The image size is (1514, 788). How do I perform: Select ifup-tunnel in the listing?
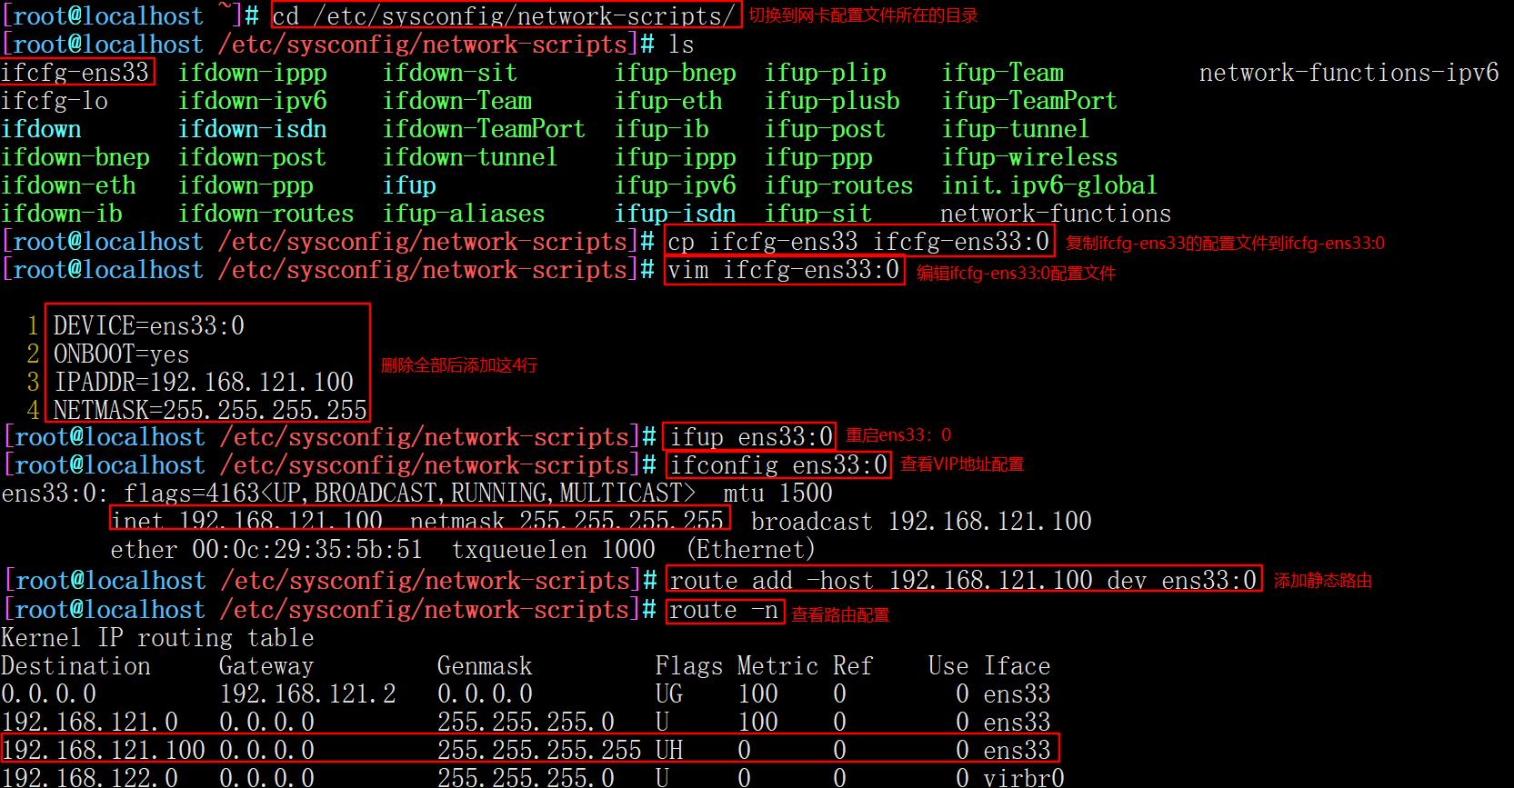tap(1016, 129)
